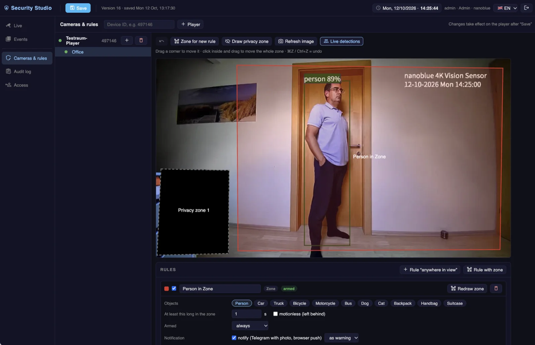Click the logout icon in the top bar
Viewport: 535px width, 345px height.
tap(526, 8)
